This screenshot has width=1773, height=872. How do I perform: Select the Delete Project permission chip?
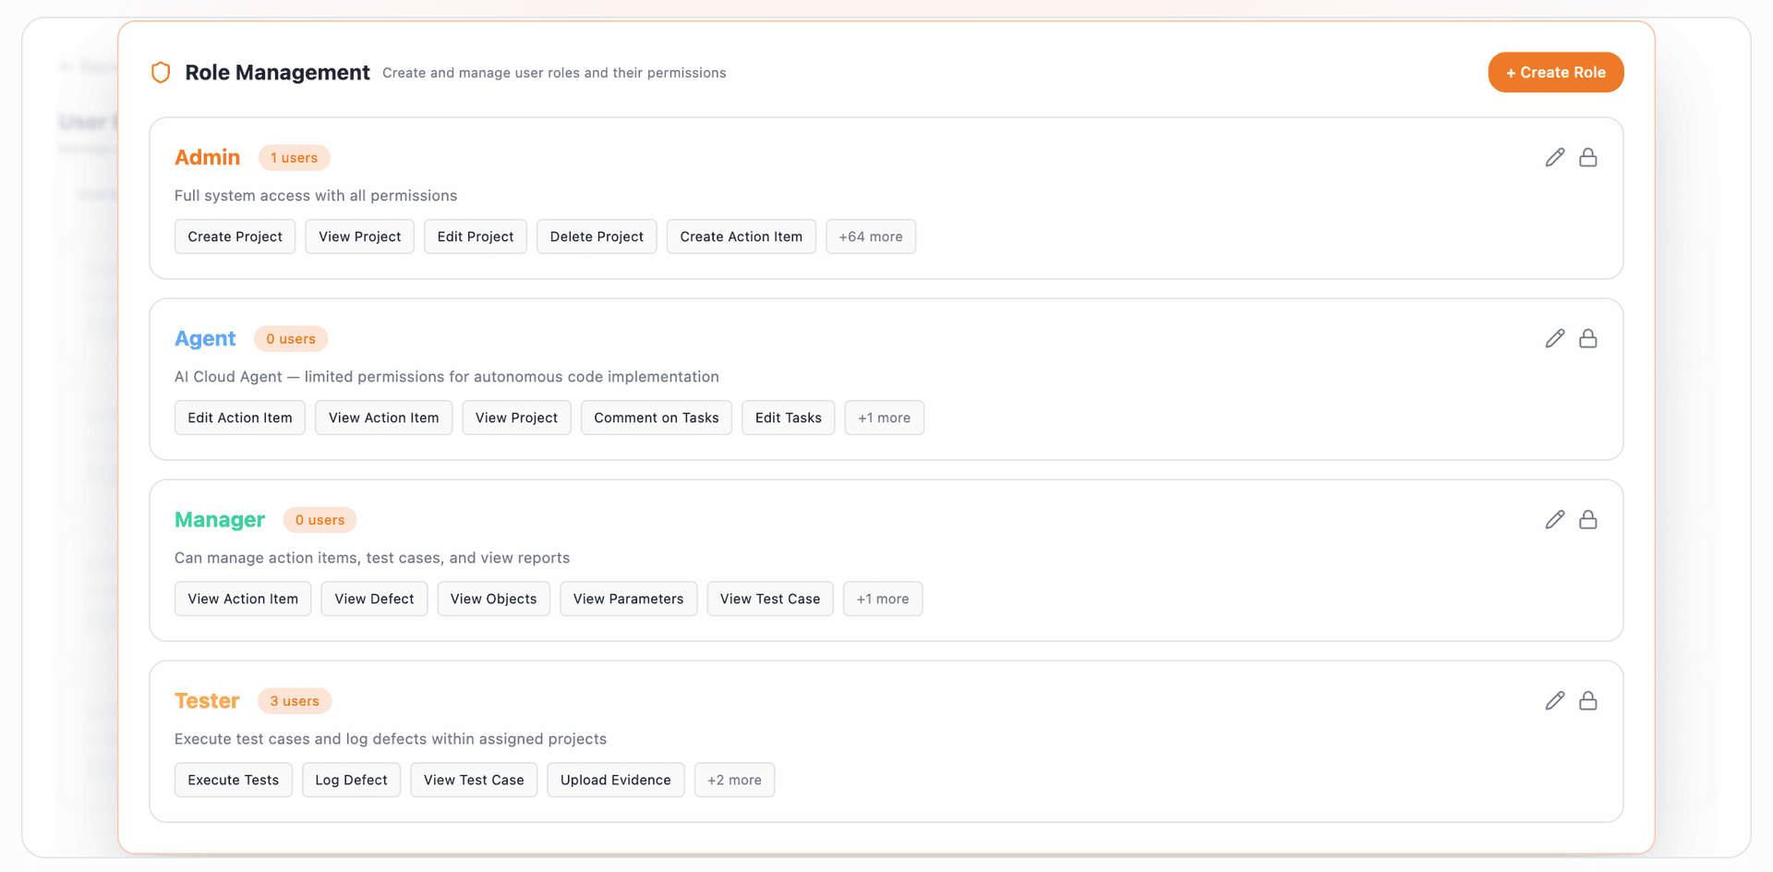coord(596,236)
